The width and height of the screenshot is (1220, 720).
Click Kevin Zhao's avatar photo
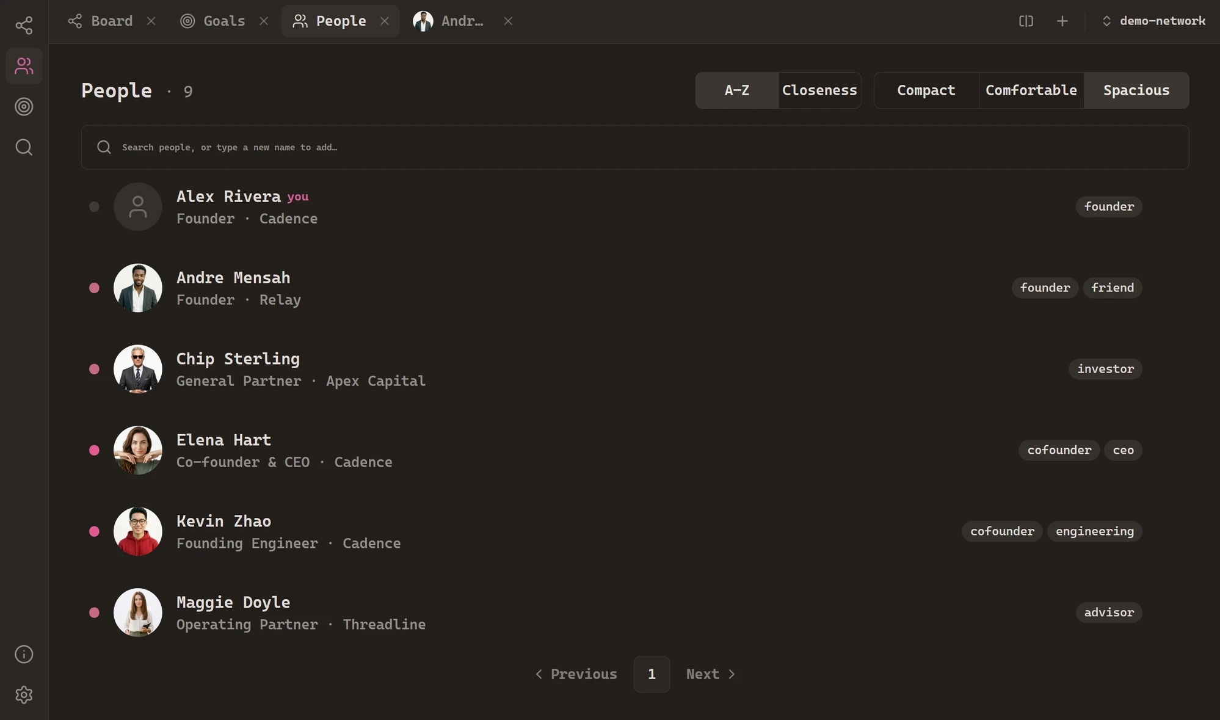(138, 531)
